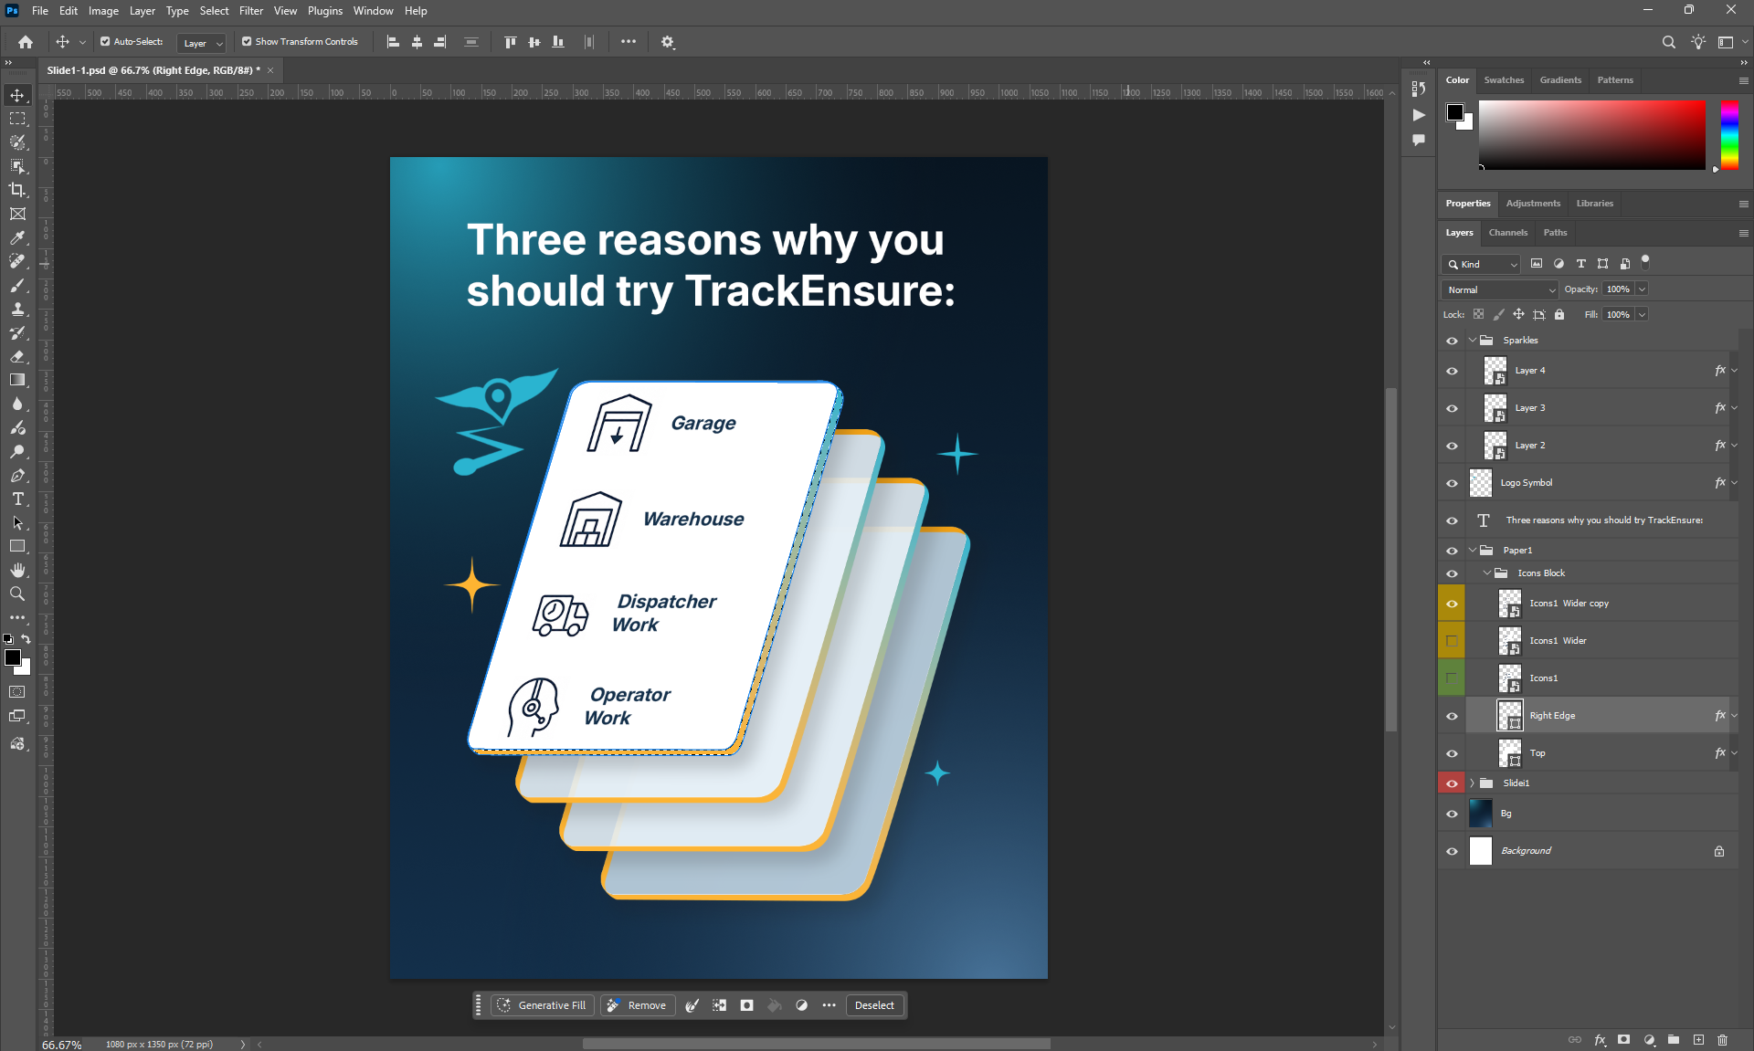Toggle Show Transform Controls checkbox

(x=247, y=42)
